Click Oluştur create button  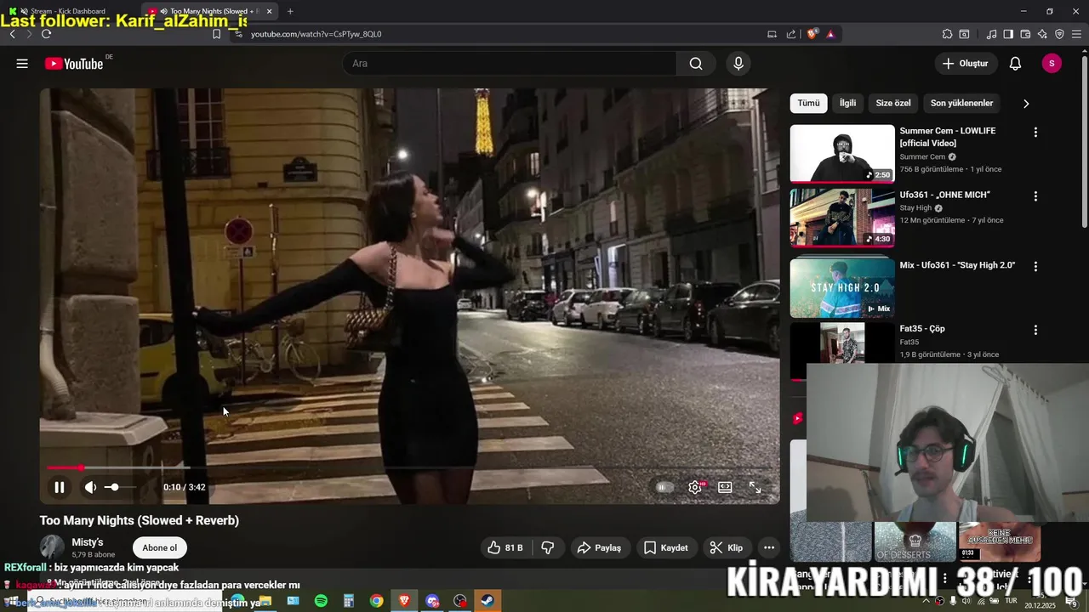click(965, 64)
